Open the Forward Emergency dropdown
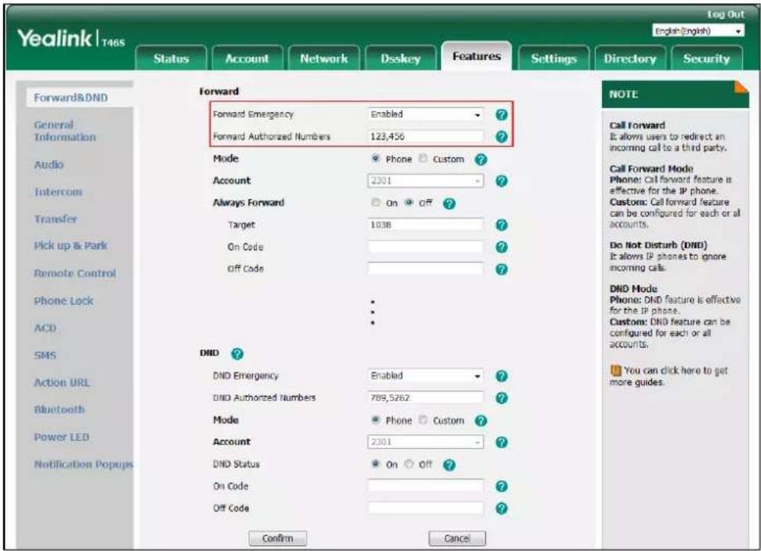Screen dimensions: 761x551 click(x=425, y=114)
